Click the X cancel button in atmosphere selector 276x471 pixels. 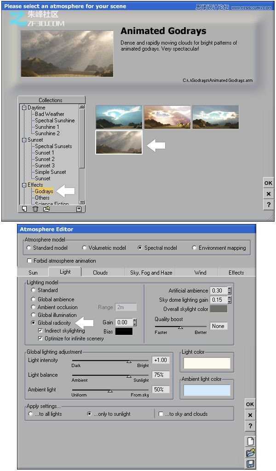pos(269,194)
